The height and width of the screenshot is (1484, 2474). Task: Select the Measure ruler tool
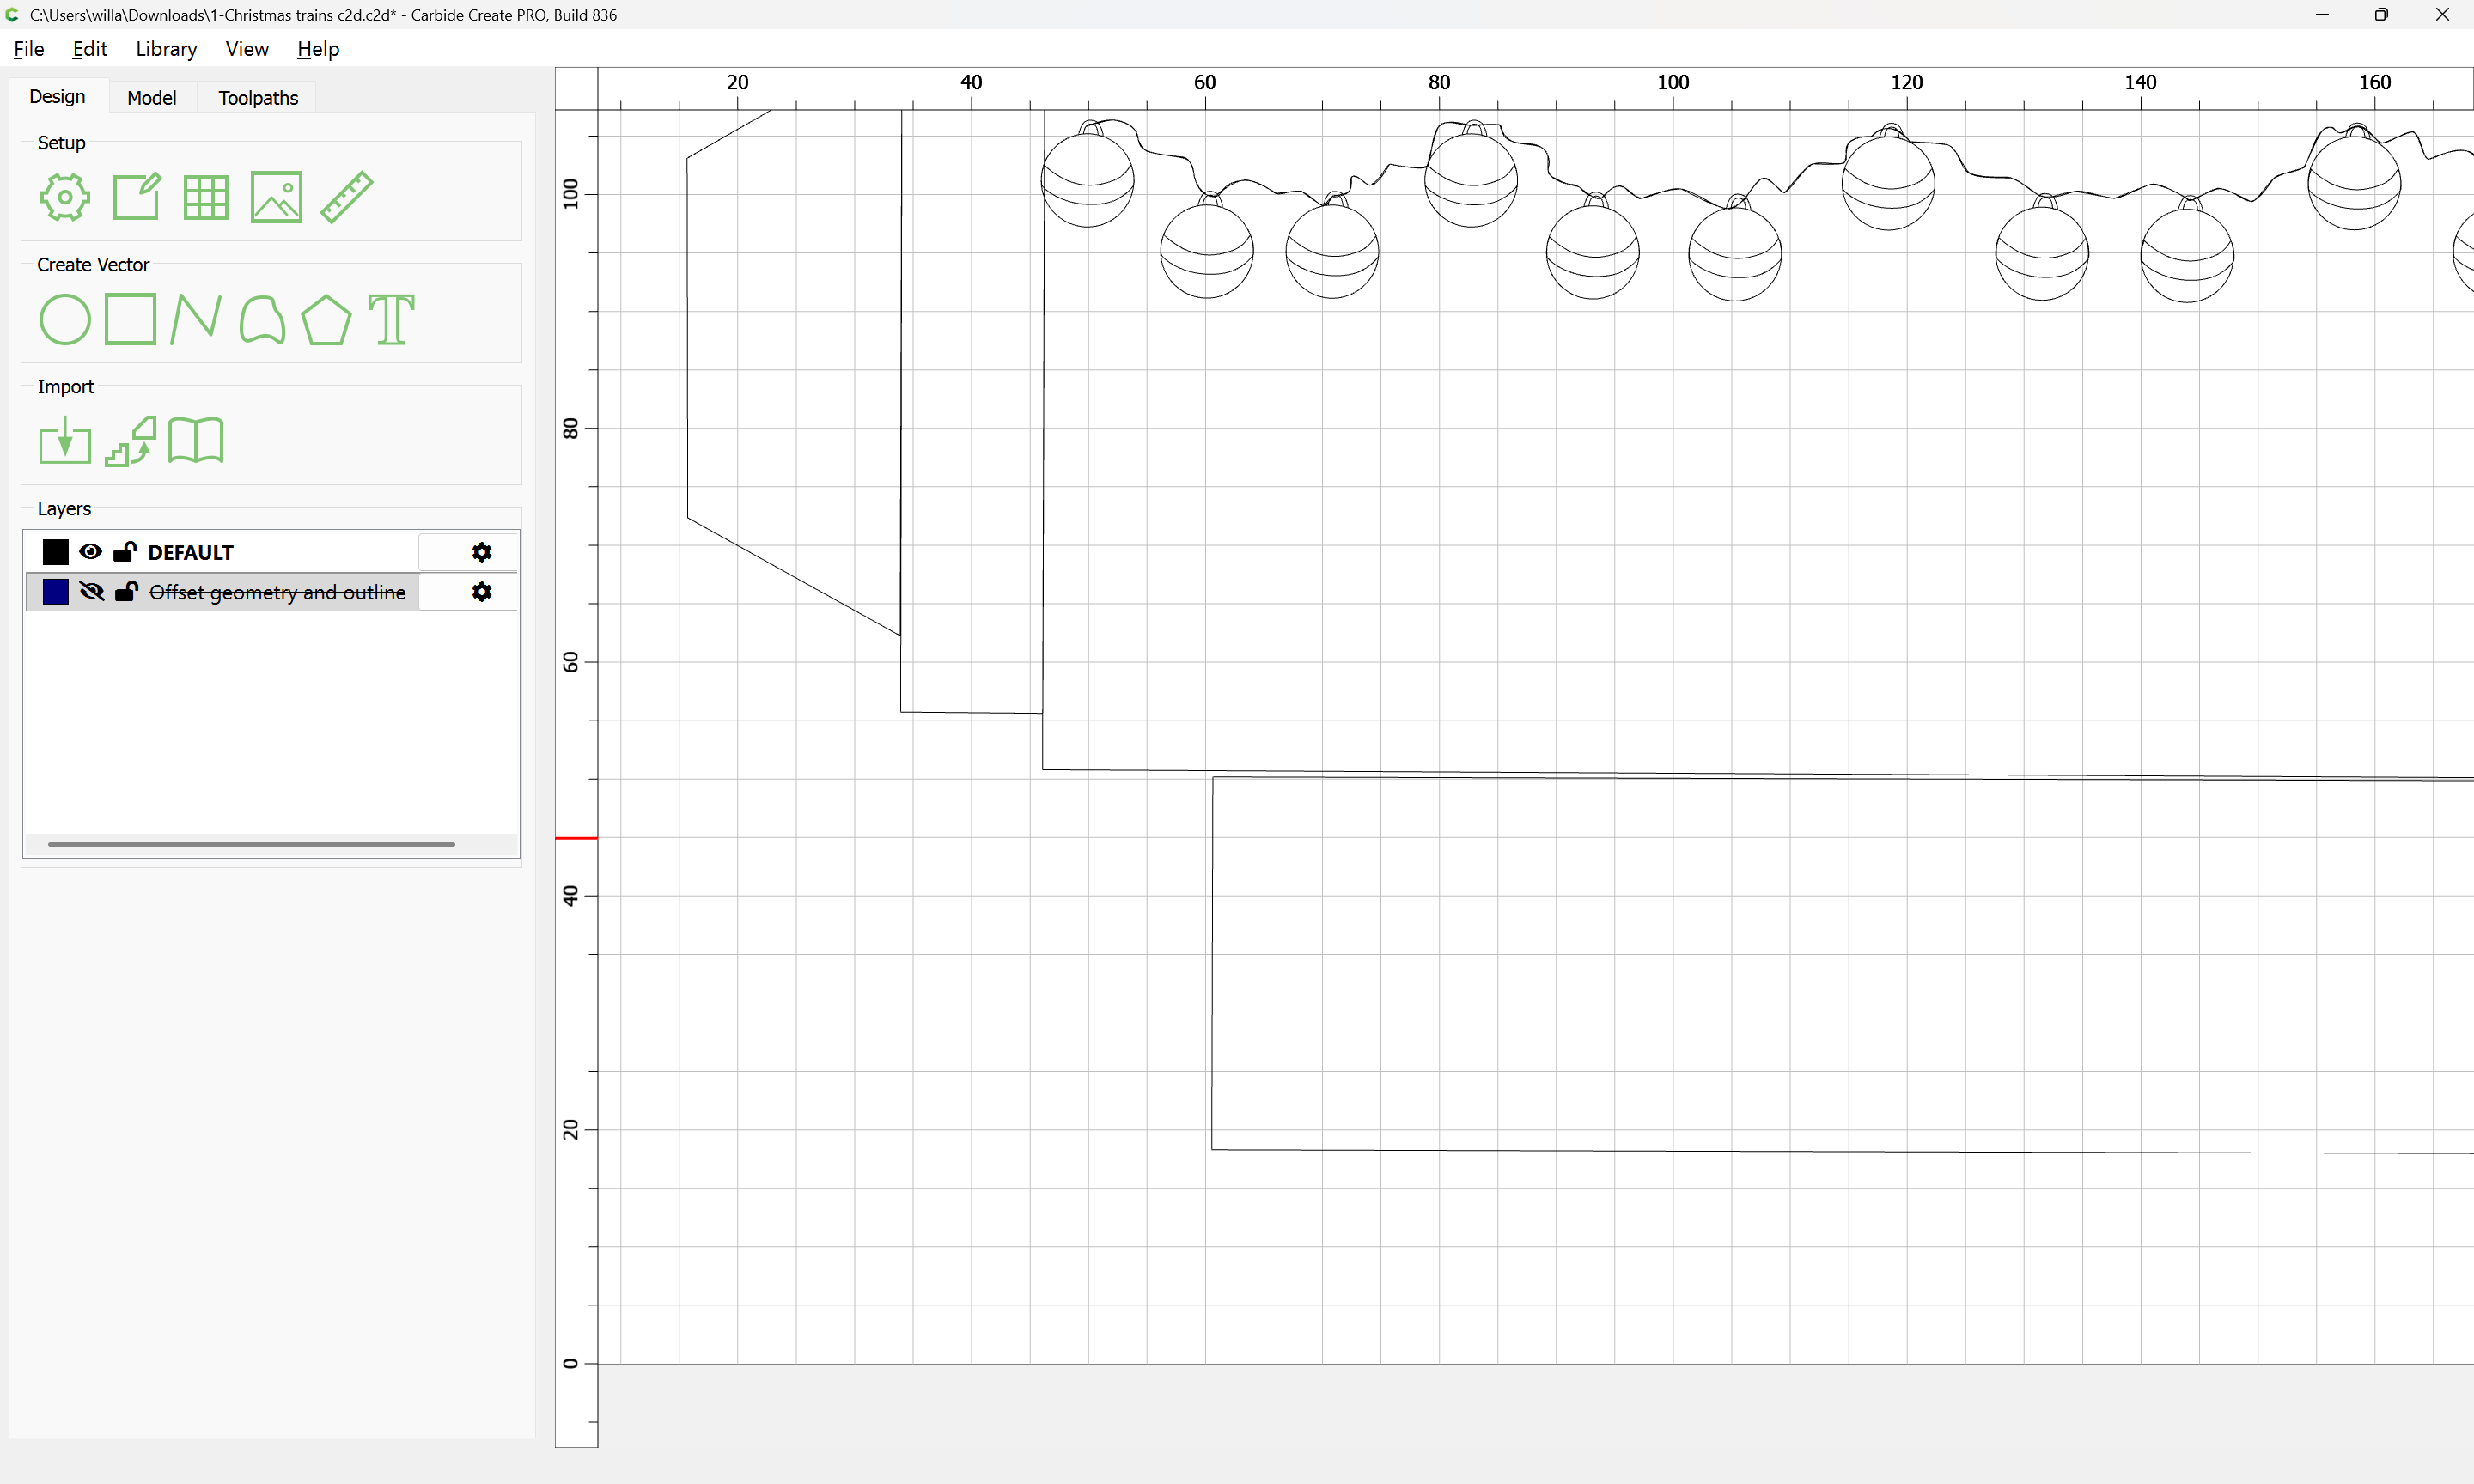(x=347, y=197)
